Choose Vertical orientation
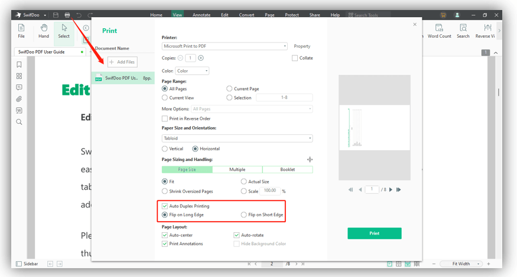This screenshot has width=517, height=277. point(164,149)
